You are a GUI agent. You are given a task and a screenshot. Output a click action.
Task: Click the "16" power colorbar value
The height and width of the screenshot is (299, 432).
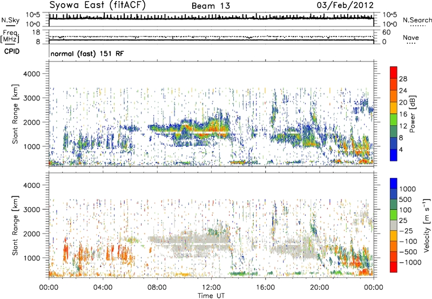click(403, 114)
